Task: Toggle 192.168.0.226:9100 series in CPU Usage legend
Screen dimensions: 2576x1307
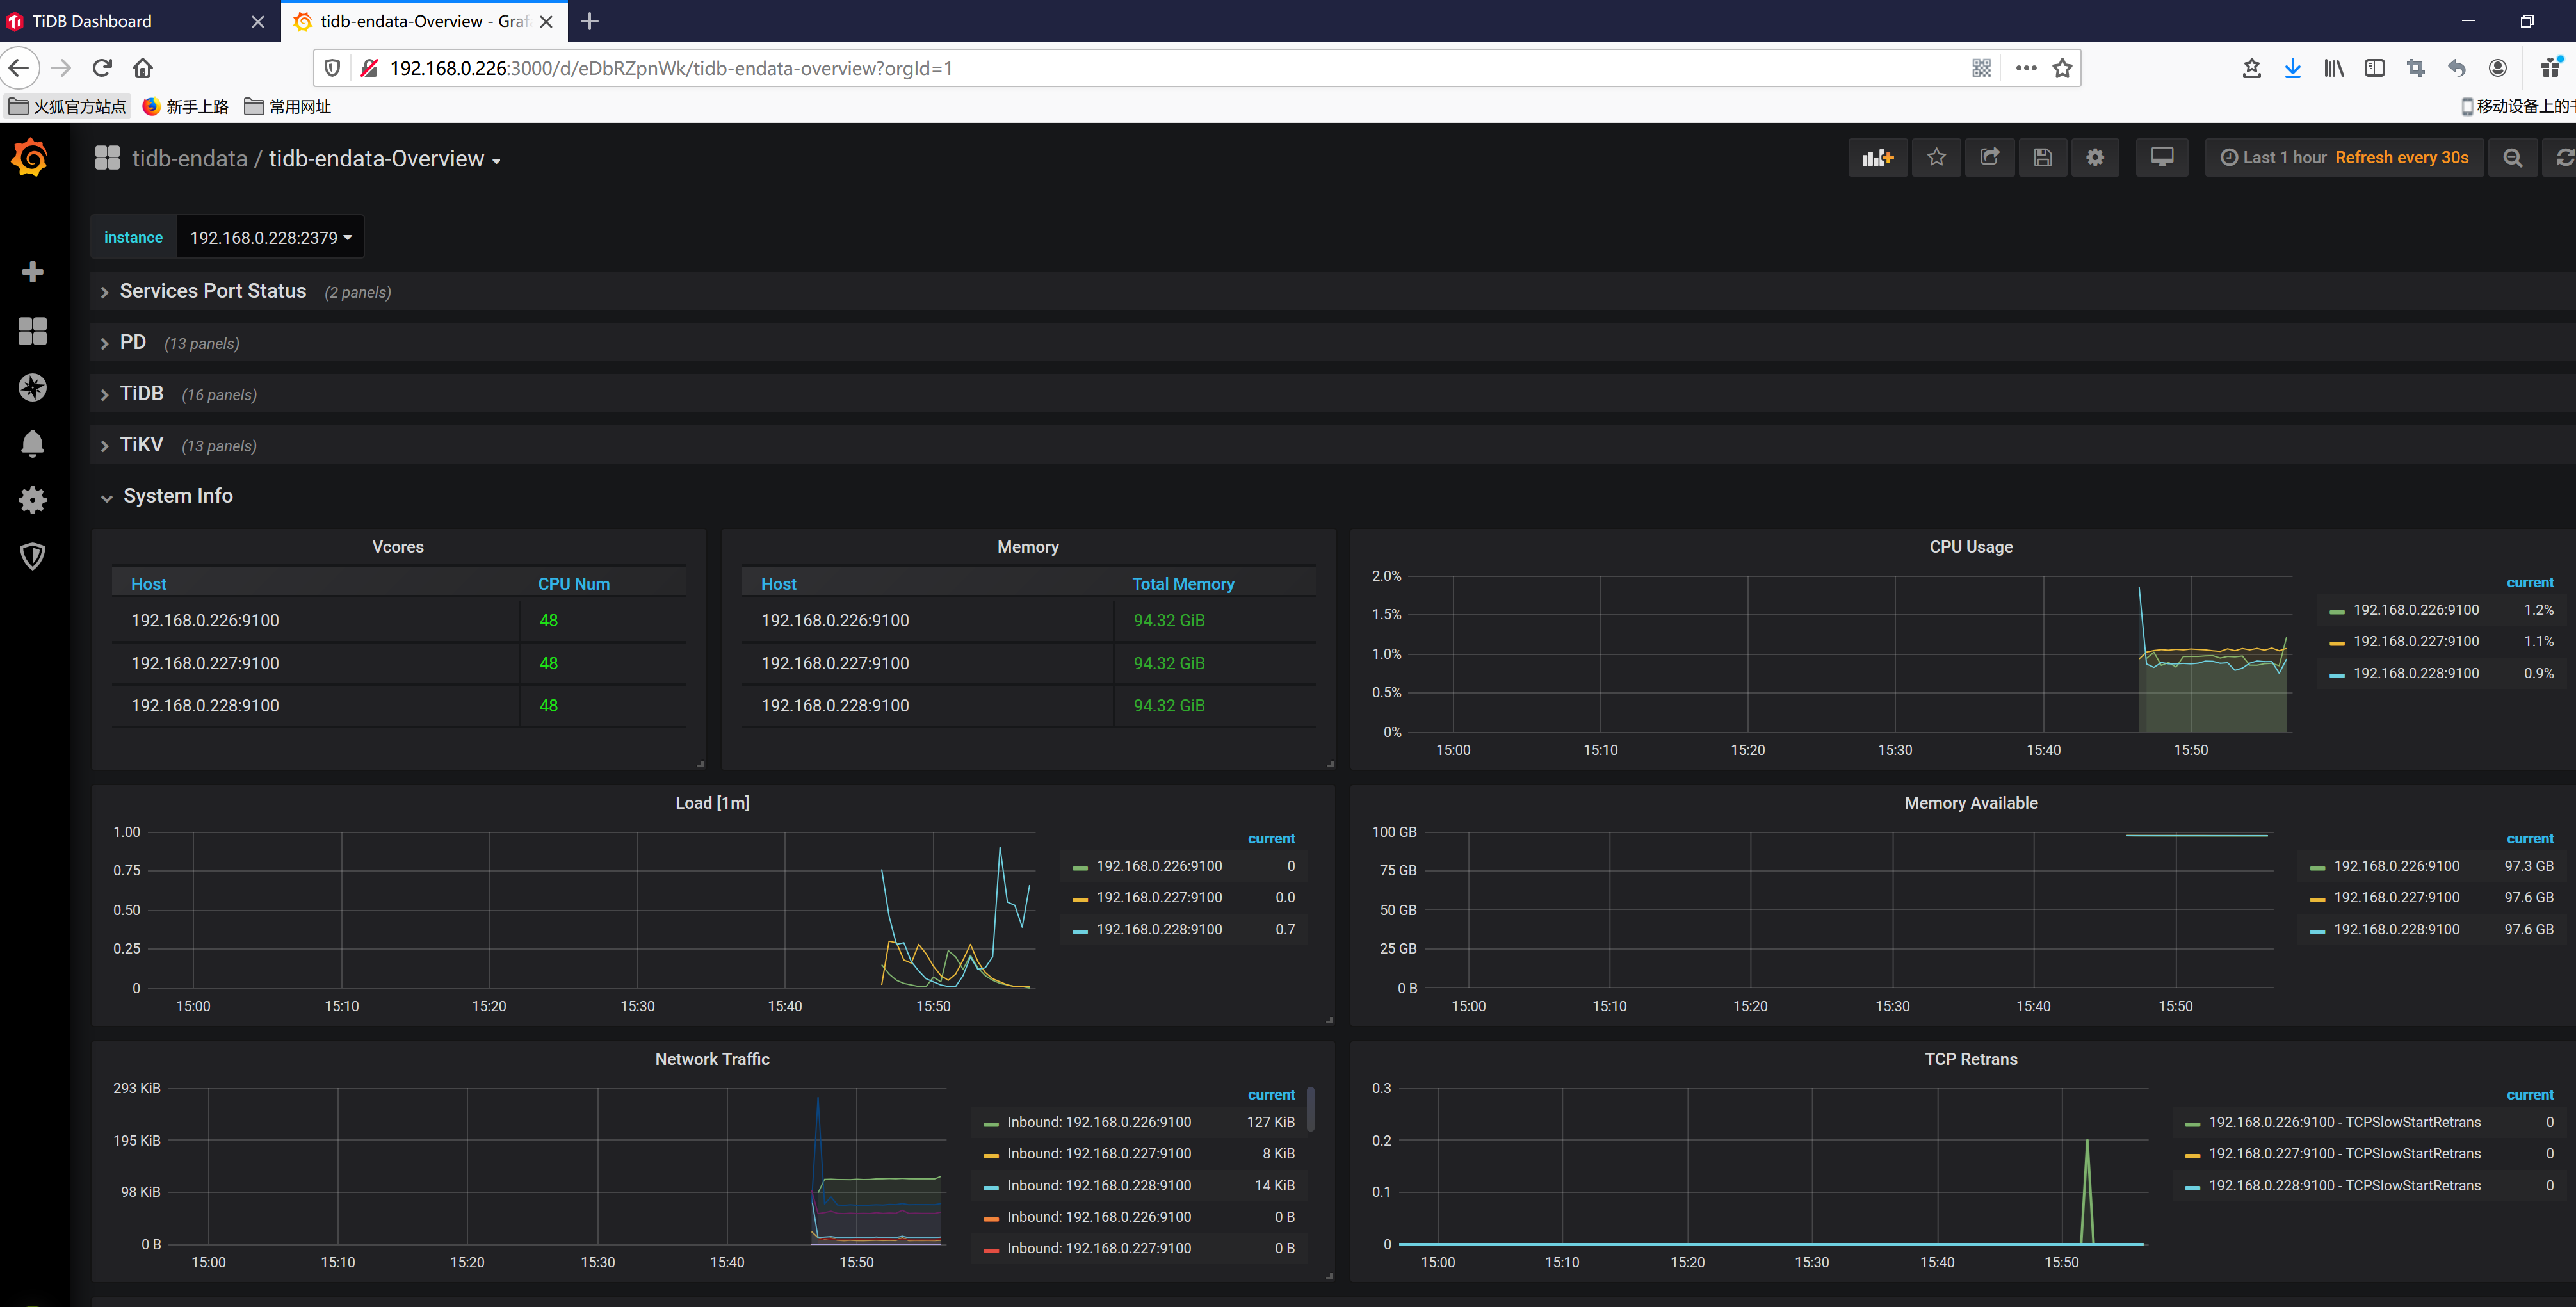Action: pos(2415,610)
